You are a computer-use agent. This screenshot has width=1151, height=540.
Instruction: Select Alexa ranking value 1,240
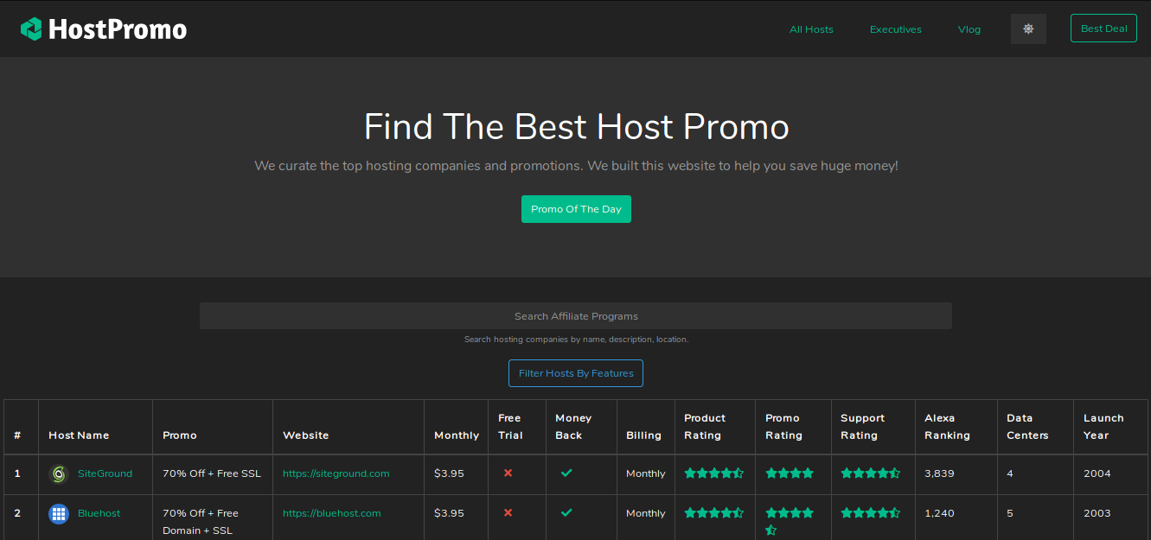tap(939, 513)
